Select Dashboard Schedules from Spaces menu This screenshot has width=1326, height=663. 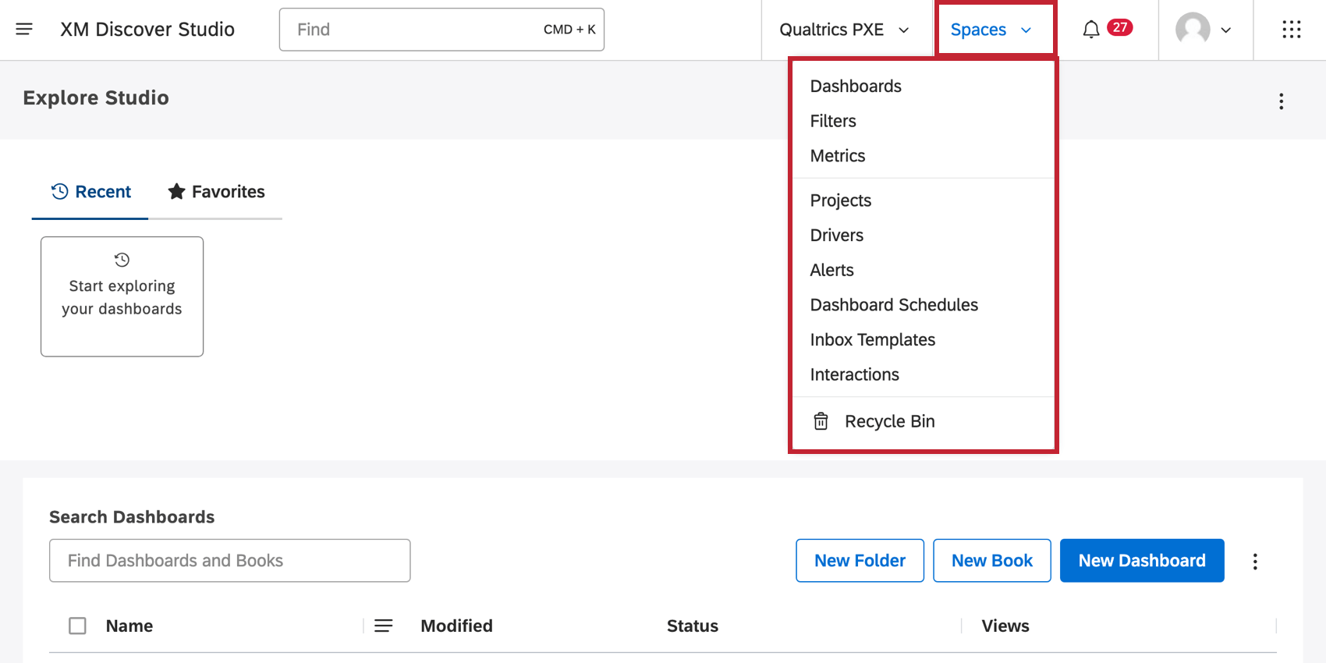click(x=894, y=305)
